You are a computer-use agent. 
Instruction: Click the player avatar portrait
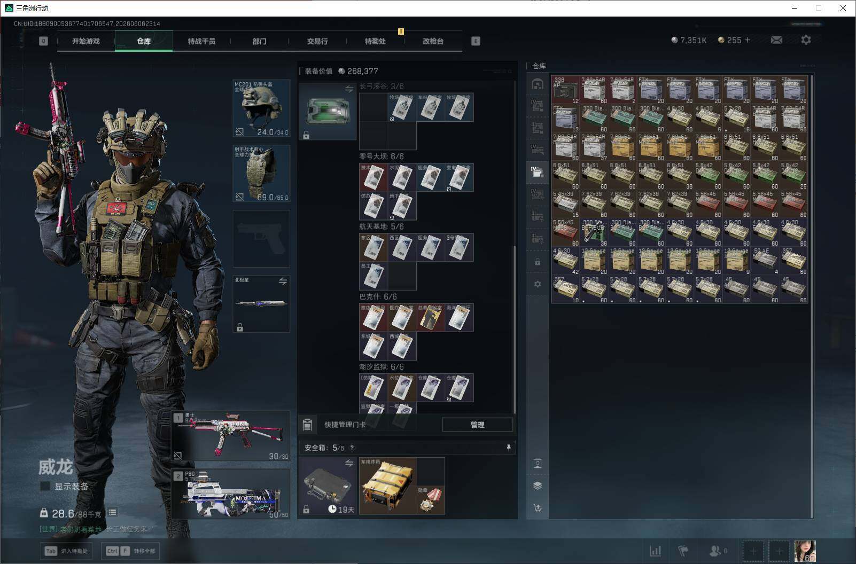[x=805, y=551]
